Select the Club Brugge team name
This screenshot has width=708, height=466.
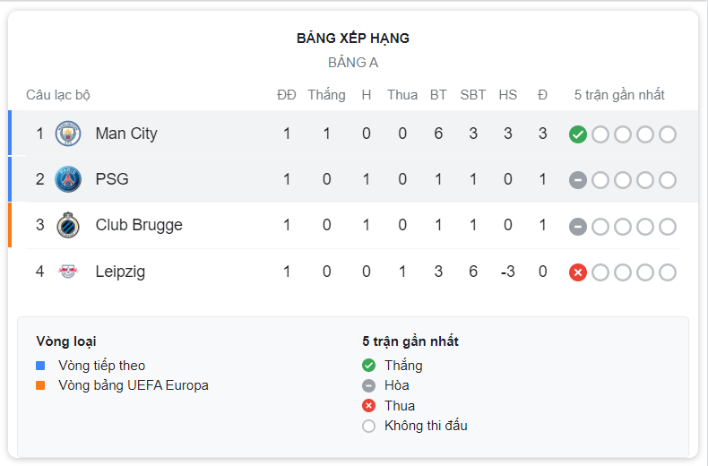tap(139, 225)
